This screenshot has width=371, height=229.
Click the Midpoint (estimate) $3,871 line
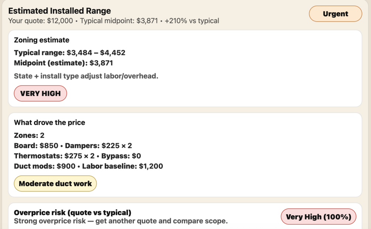[63, 63]
